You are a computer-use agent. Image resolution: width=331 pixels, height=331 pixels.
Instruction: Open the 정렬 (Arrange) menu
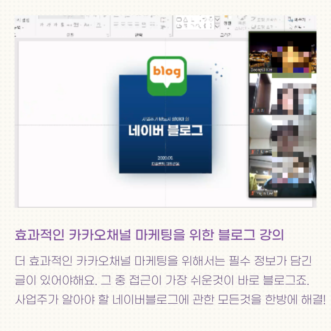(227, 23)
